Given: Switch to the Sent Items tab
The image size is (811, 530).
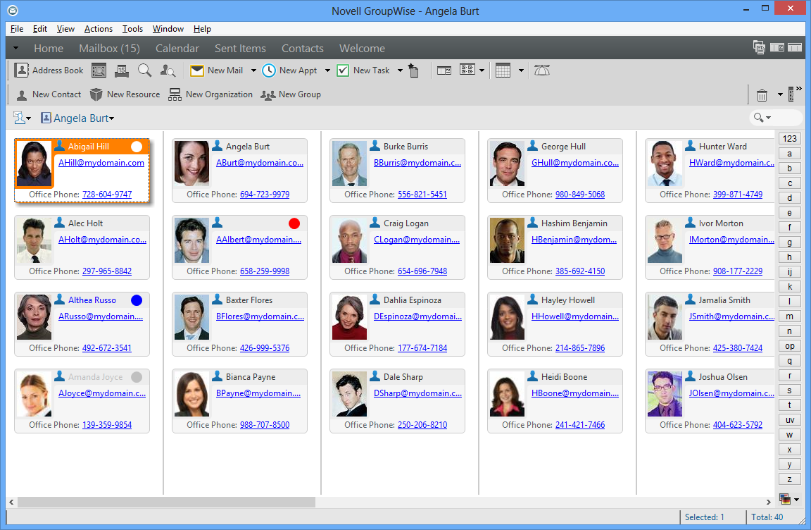Looking at the screenshot, I should point(240,48).
